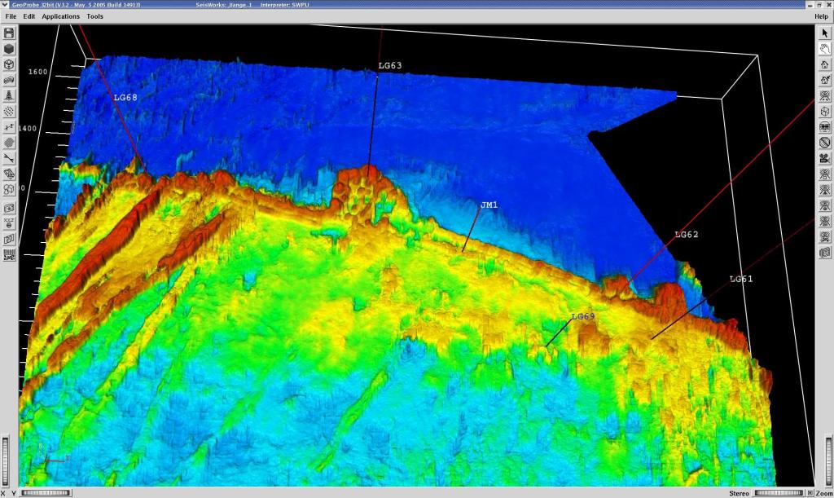Image resolution: width=834 pixels, height=498 pixels.
Task: Click the video camera icon in right toolbar
Action: click(x=824, y=158)
